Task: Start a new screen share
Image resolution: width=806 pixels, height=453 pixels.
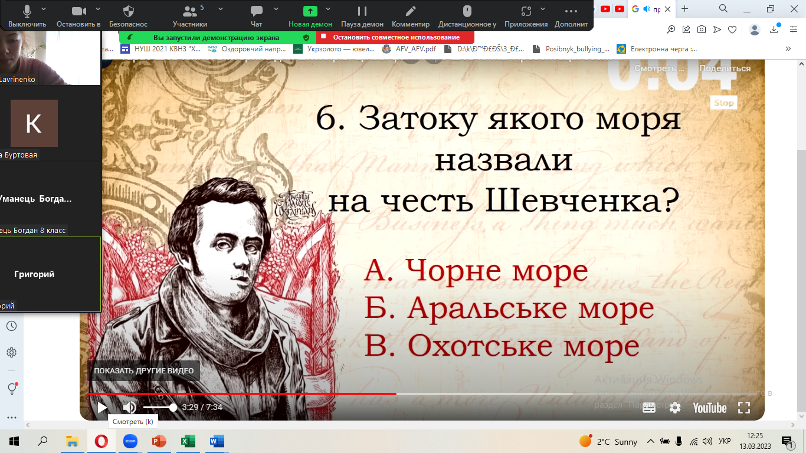Action: 310,16
